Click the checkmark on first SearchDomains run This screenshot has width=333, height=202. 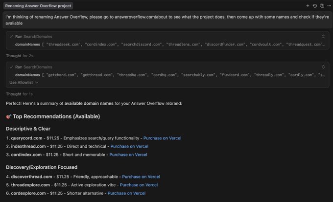point(11,37)
